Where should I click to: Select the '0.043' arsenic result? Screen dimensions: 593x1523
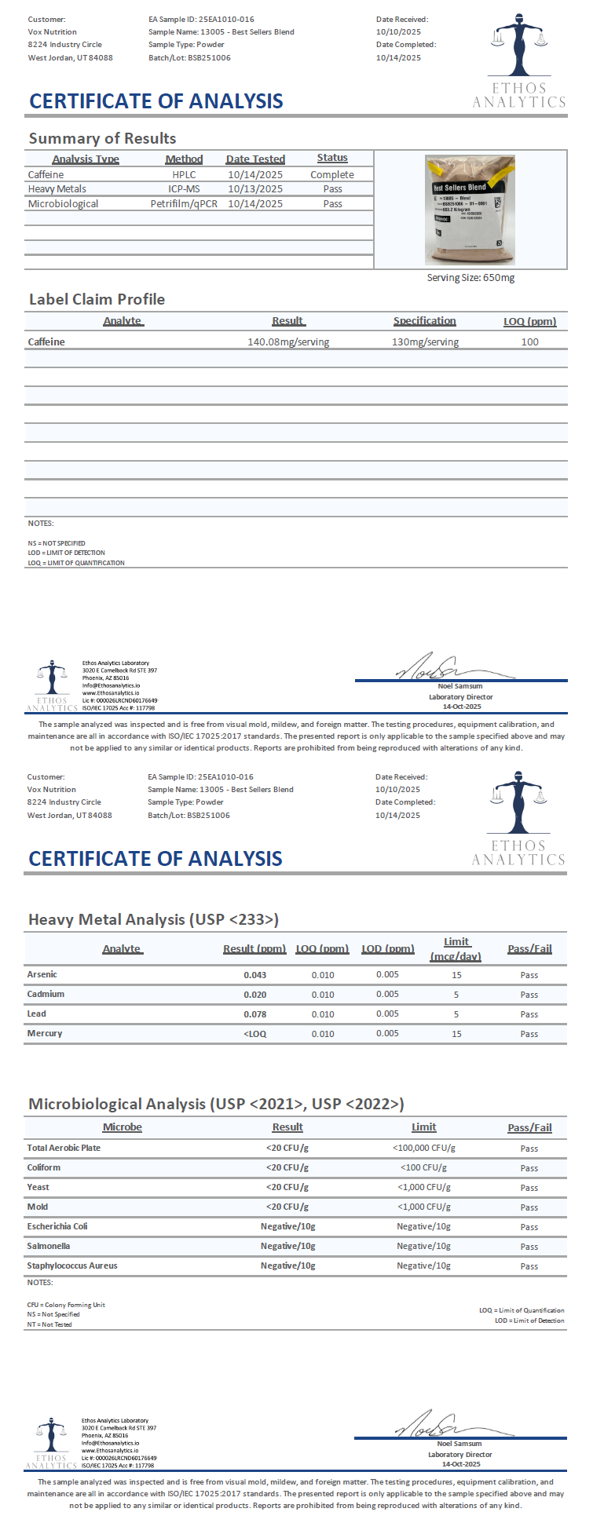pyautogui.click(x=255, y=975)
